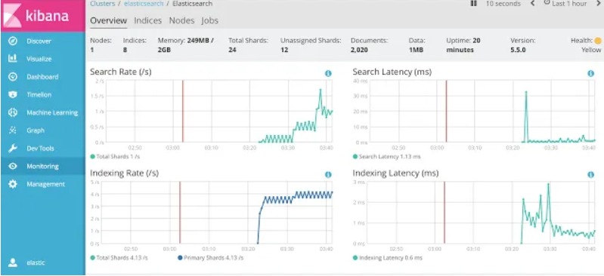The width and height of the screenshot is (604, 276).
Task: Select Monitoring in the sidebar
Action: pos(43,166)
